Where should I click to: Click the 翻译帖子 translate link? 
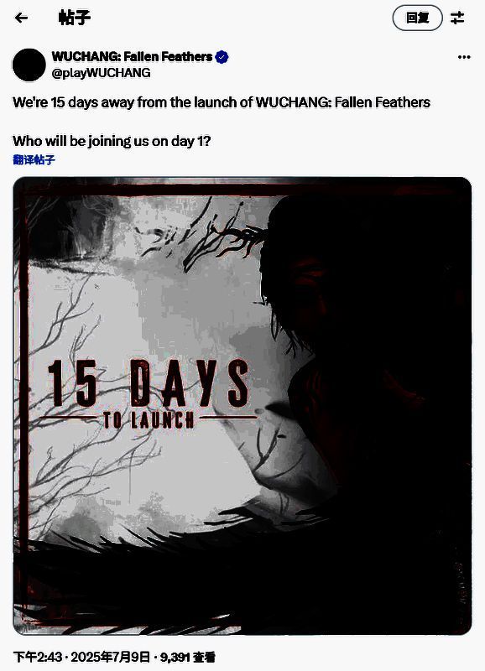(34, 159)
